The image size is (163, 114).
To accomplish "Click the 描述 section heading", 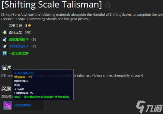I will (x=6, y=68).
